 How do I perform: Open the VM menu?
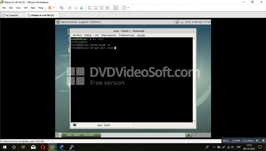pos(25,8)
